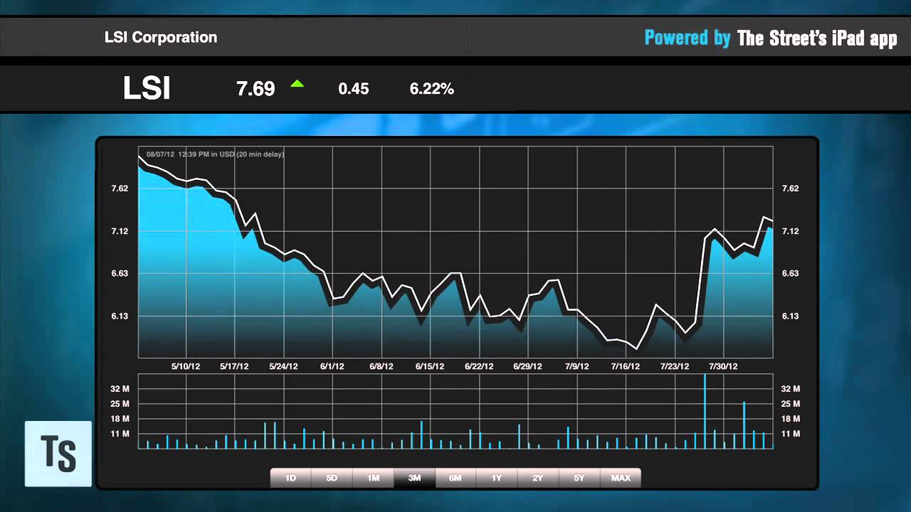
Task: Click the 5/17/12 date axis label
Action: tap(234, 367)
